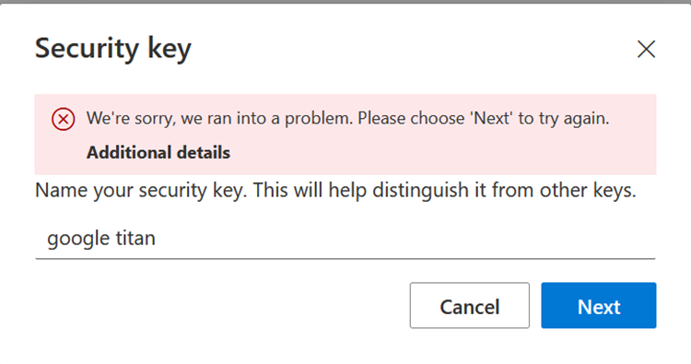The height and width of the screenshot is (364, 691).
Task: Choose Next to try again
Action: [599, 305]
